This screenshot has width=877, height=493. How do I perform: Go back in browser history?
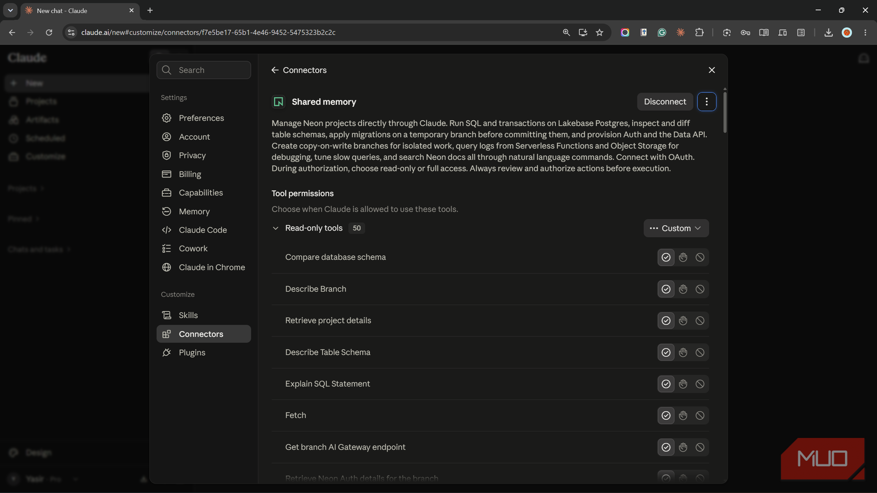point(12,33)
